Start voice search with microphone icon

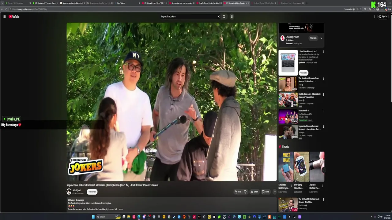(232, 16)
